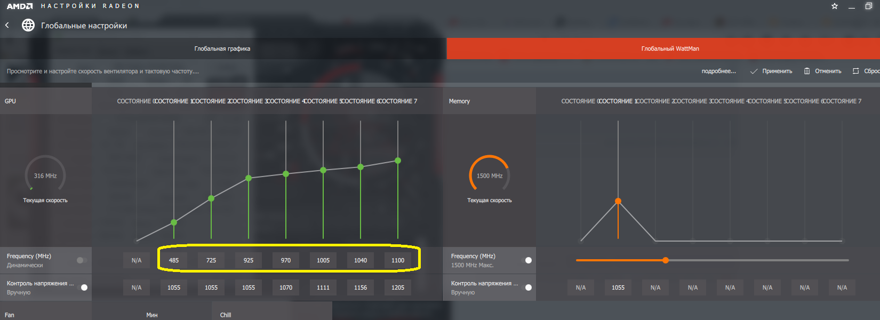The width and height of the screenshot is (880, 320).
Task: Click the green graph point for state 5
Action: coord(323,170)
